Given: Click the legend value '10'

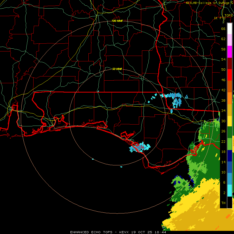Looking at the screenshot, I should (x=223, y=172).
